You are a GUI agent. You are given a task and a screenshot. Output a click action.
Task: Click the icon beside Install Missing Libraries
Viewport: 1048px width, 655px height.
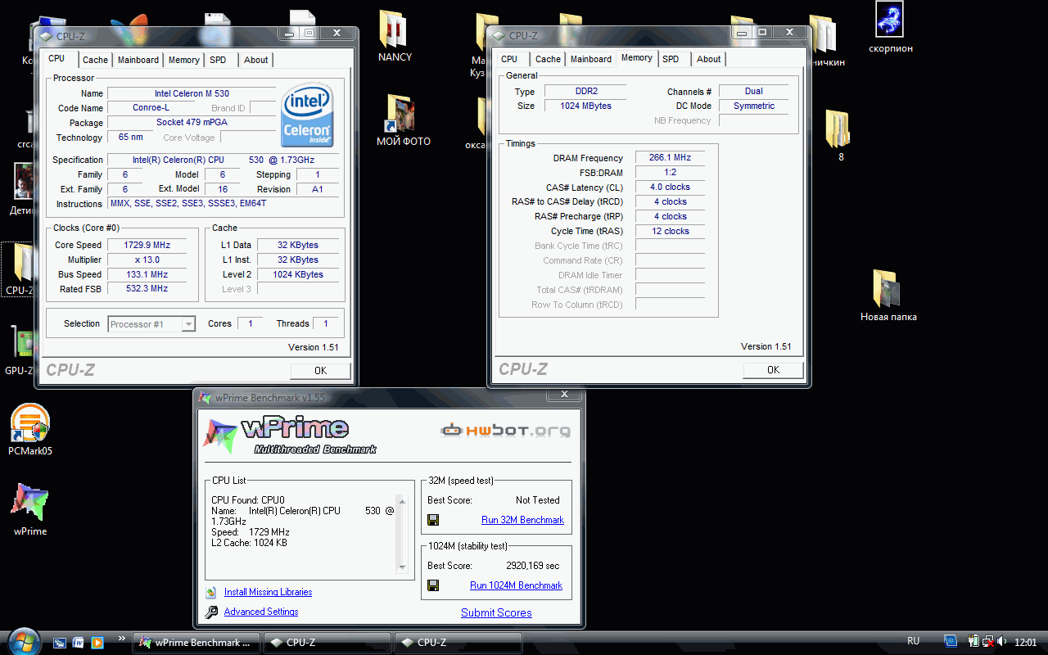click(211, 592)
